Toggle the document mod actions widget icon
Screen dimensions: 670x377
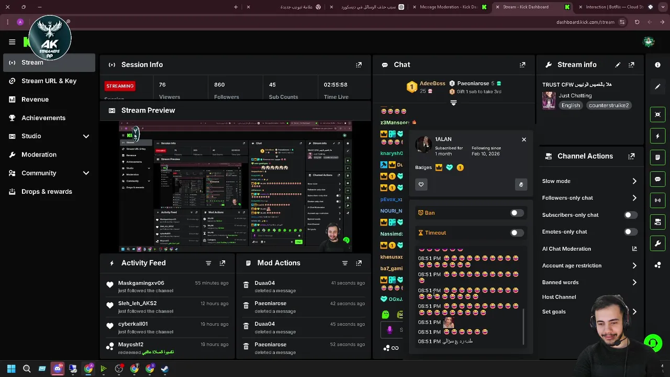[657, 158]
